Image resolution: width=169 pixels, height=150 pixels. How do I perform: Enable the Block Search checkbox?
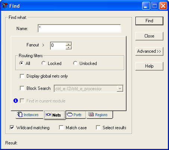pyautogui.click(x=22, y=88)
